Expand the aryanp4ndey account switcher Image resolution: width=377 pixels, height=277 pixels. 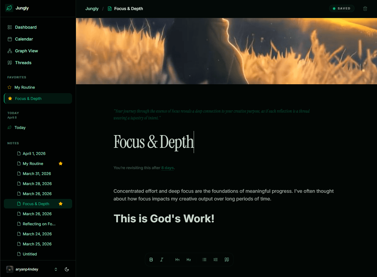point(56,269)
